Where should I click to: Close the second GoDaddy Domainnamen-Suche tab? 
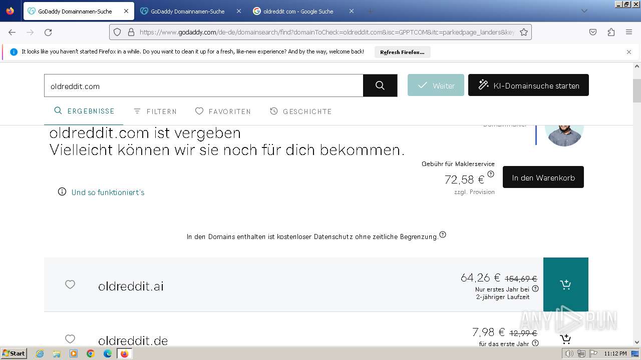click(238, 11)
